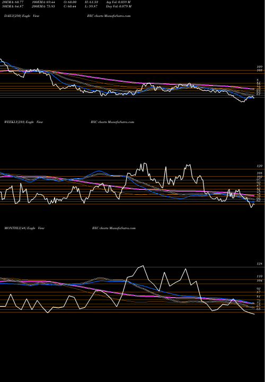Click the 110 price label on monthly chart

(x=259, y=276)
